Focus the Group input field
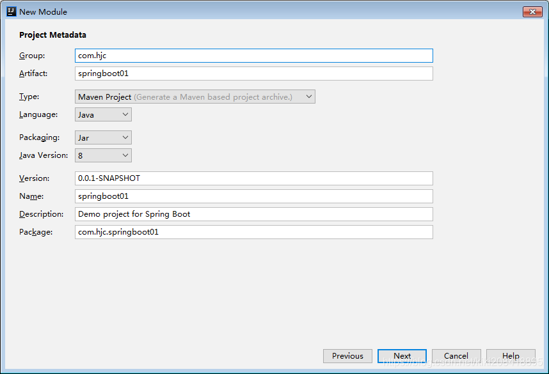 (x=254, y=56)
